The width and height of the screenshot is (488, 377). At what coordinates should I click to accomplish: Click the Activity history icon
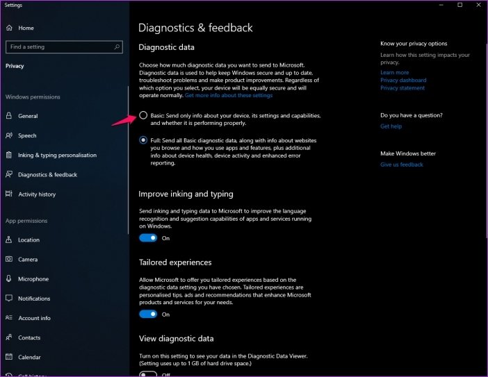(9, 194)
